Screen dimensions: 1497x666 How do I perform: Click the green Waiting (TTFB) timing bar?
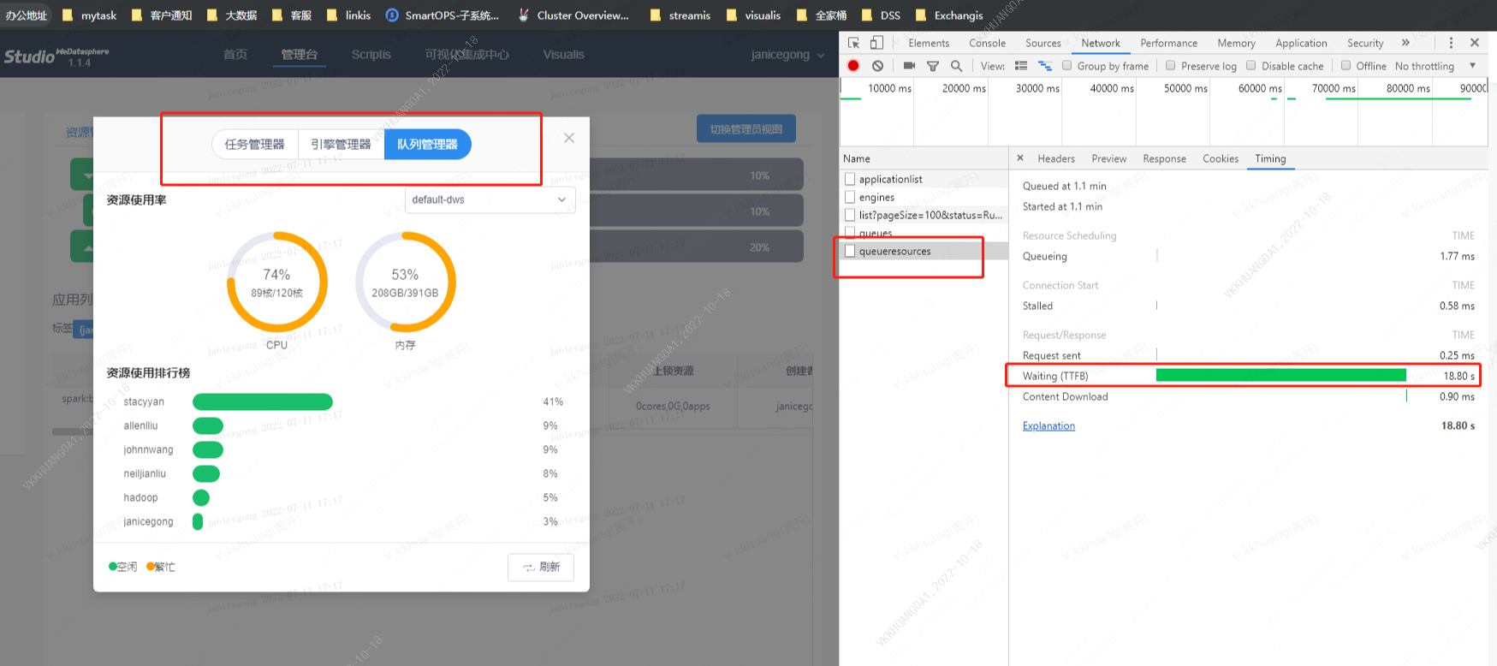coord(1280,375)
